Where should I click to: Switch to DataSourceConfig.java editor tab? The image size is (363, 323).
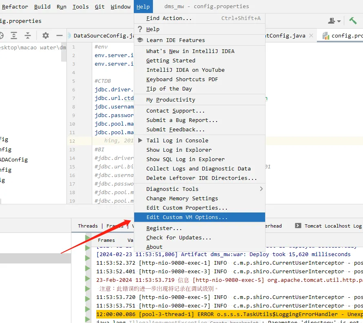click(x=100, y=35)
